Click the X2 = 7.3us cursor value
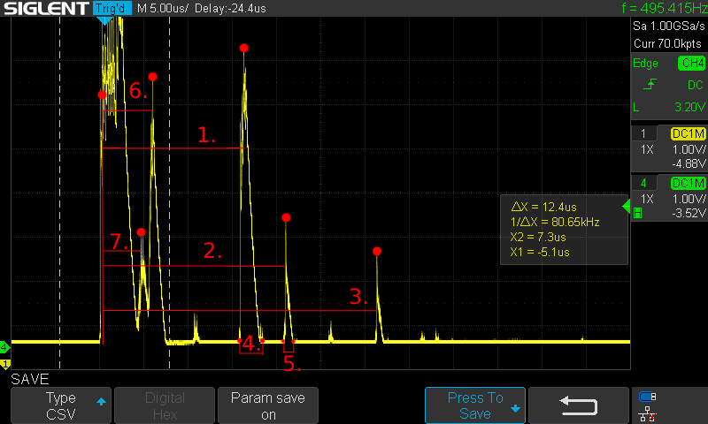Image resolution: width=708 pixels, height=424 pixels. [x=538, y=237]
